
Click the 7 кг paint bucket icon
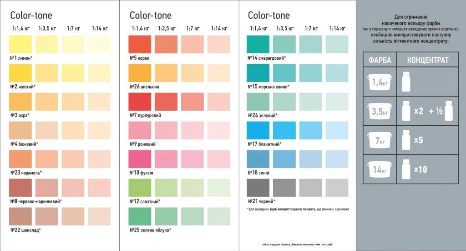[x=379, y=140]
